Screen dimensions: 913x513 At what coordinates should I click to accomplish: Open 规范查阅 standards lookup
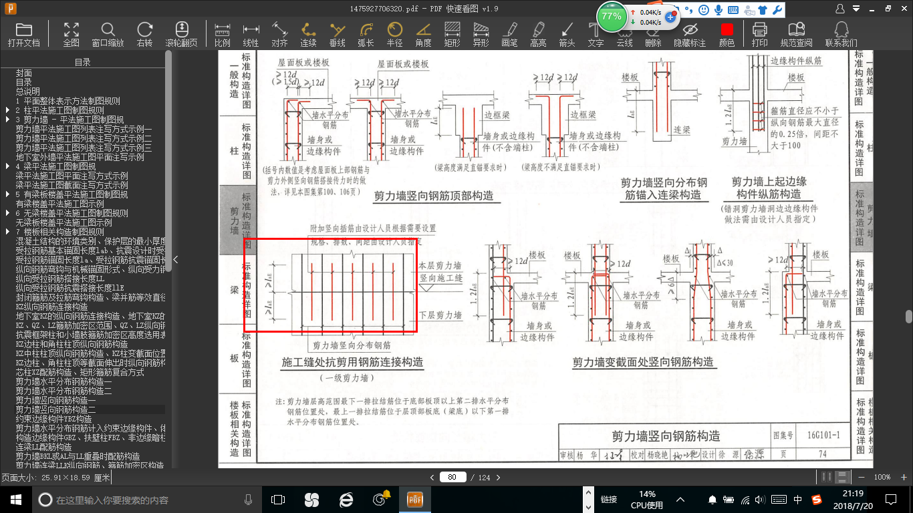tap(796, 34)
